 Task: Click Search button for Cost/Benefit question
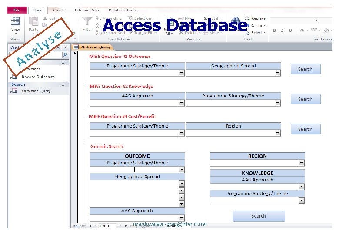tap(305, 129)
